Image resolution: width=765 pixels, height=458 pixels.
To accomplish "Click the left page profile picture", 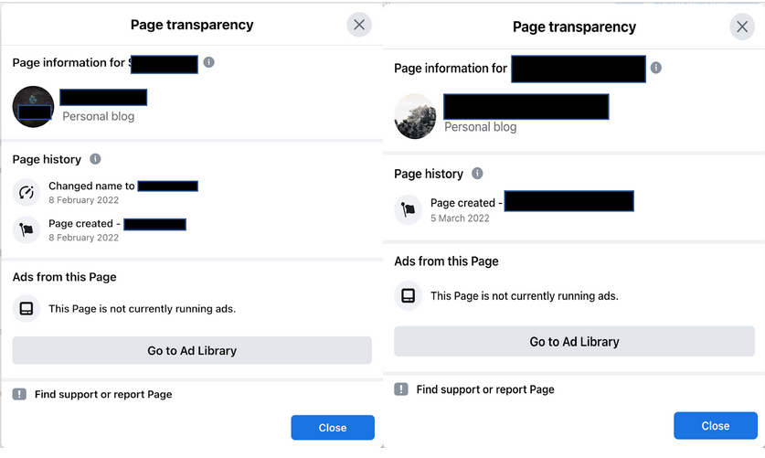I will [x=33, y=107].
